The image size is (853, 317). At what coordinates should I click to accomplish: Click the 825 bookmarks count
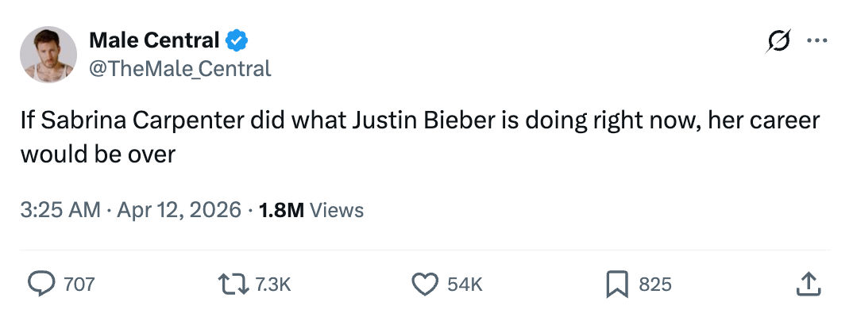pos(655,285)
